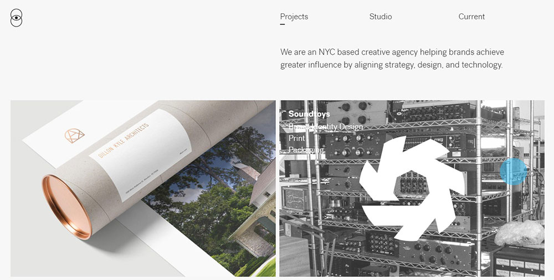The image size is (554, 280).
Task: Click the plastic-wrapped object on the rack
Action: [x=519, y=233]
